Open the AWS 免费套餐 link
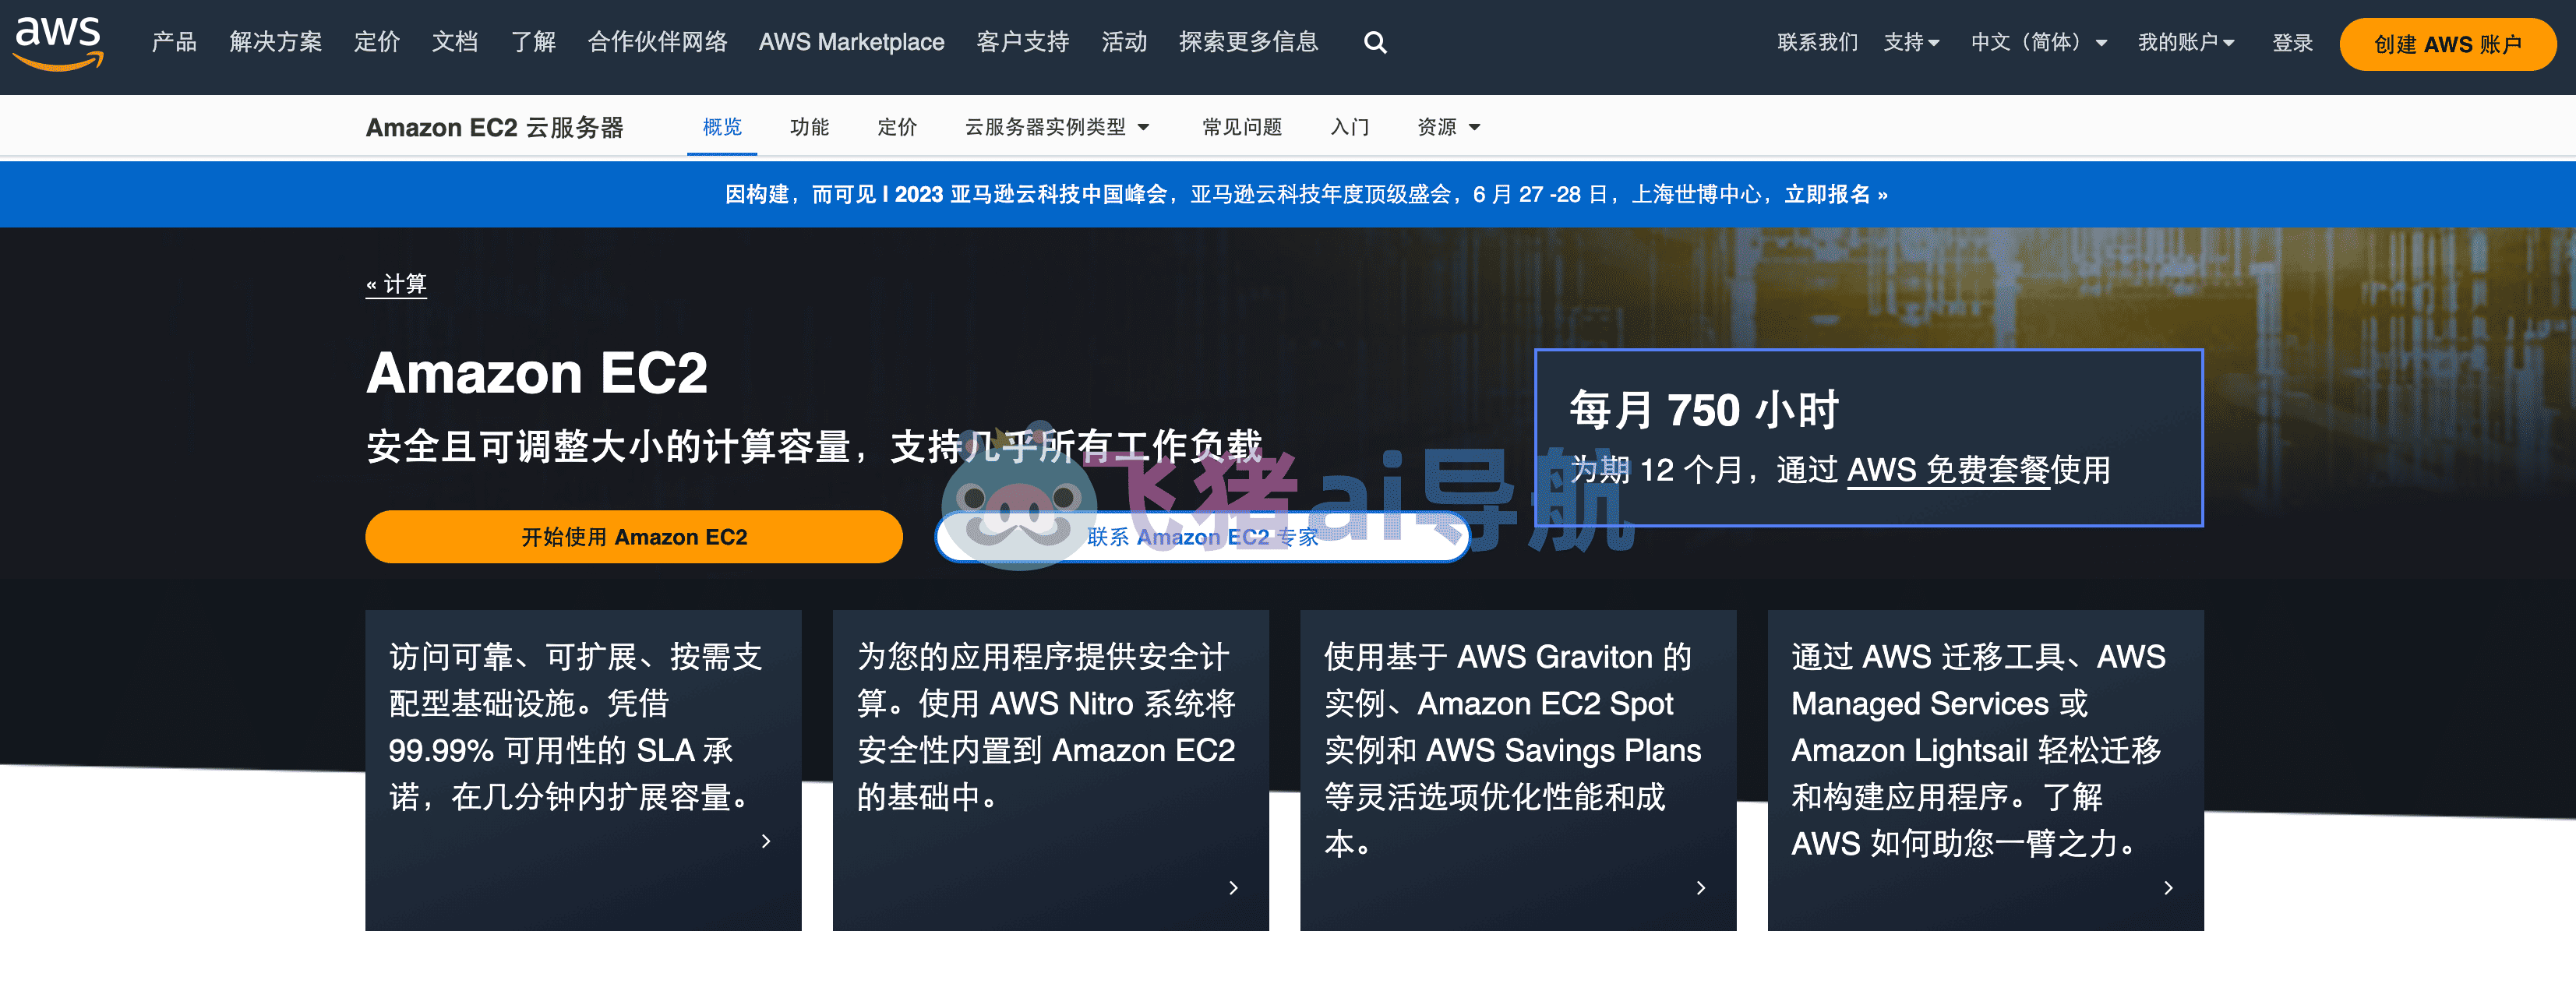 click(x=1948, y=470)
